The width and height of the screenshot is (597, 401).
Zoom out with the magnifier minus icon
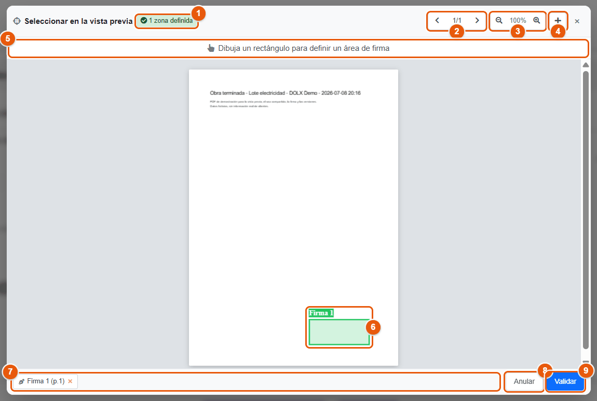[x=499, y=21]
